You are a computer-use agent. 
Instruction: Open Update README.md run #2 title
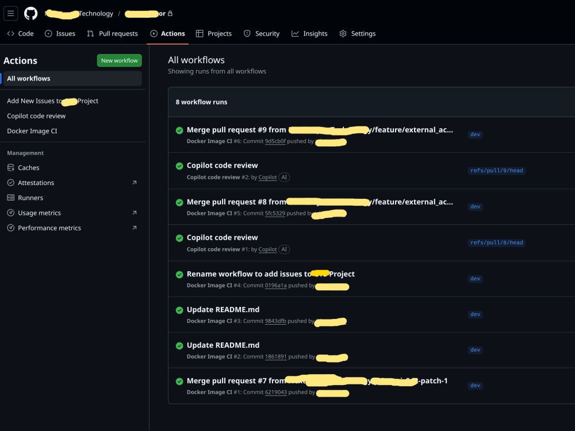point(223,345)
